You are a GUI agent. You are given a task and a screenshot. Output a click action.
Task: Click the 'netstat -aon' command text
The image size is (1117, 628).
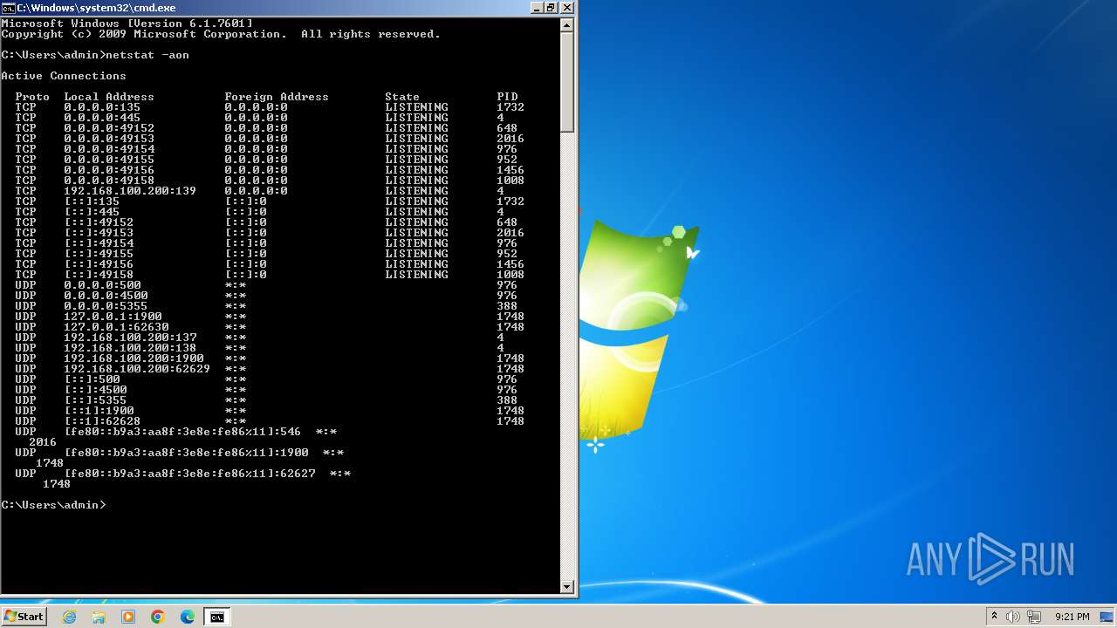pyautogui.click(x=147, y=55)
